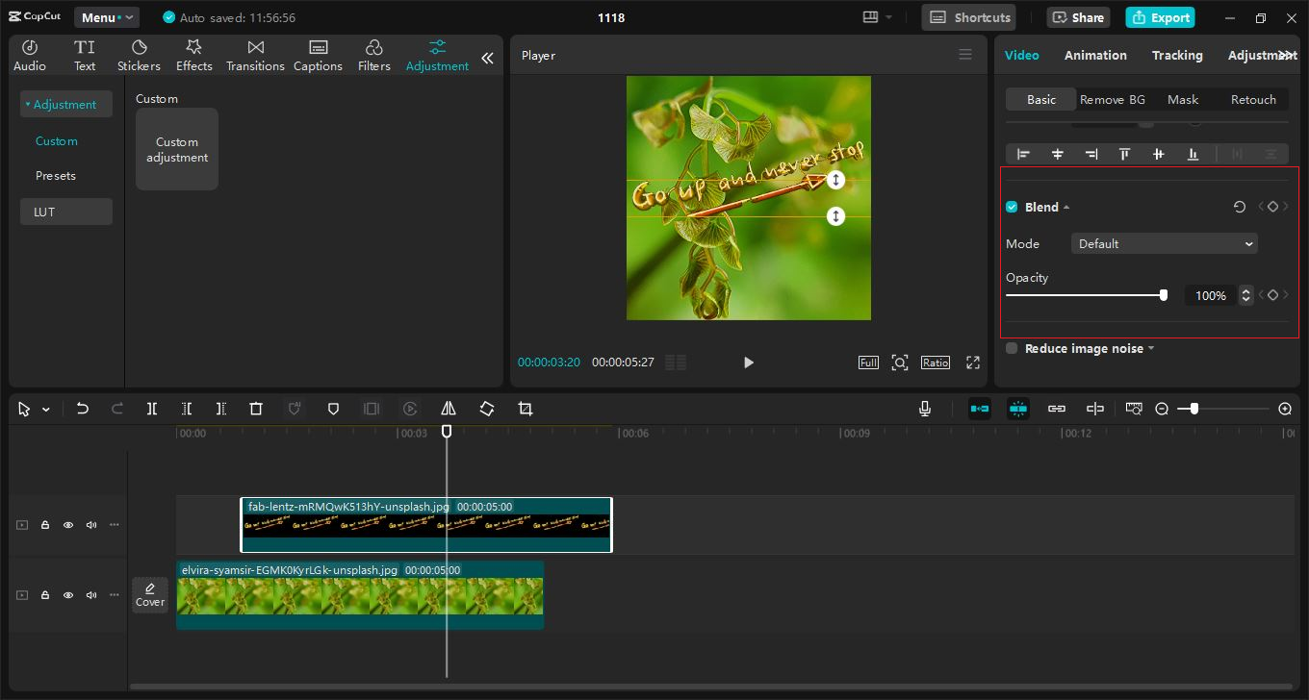The width and height of the screenshot is (1309, 700).
Task: Open the Captions panel
Action: coord(318,54)
